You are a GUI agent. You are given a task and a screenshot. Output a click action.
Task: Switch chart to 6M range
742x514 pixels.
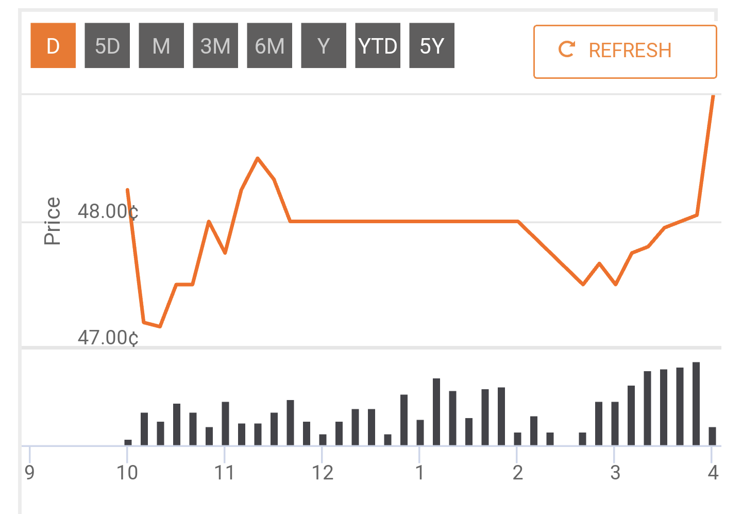269,45
